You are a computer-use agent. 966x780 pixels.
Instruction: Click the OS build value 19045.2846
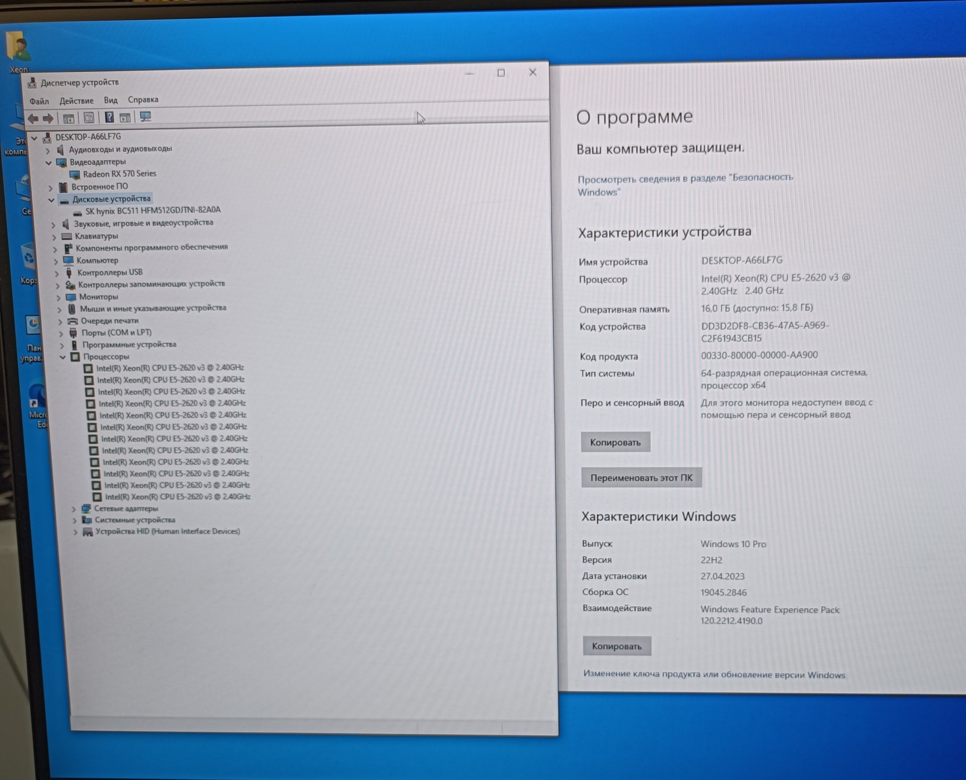click(x=723, y=592)
